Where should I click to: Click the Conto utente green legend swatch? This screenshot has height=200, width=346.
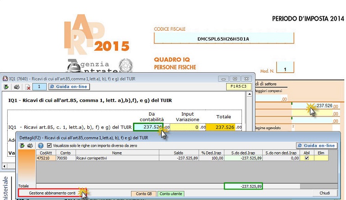[170, 193]
